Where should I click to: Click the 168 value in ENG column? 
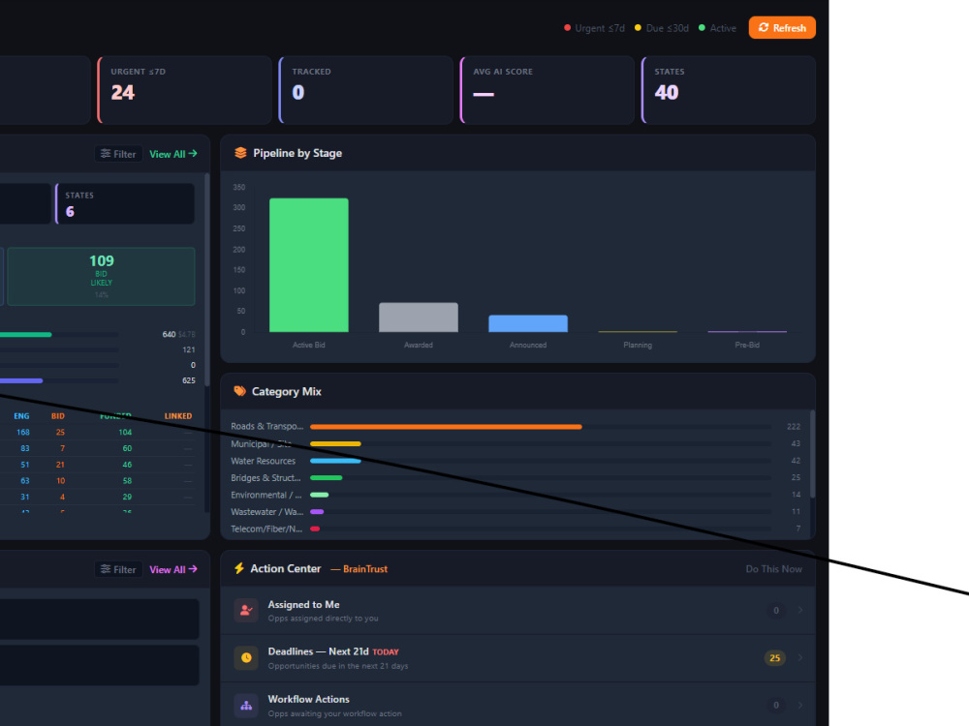point(23,432)
